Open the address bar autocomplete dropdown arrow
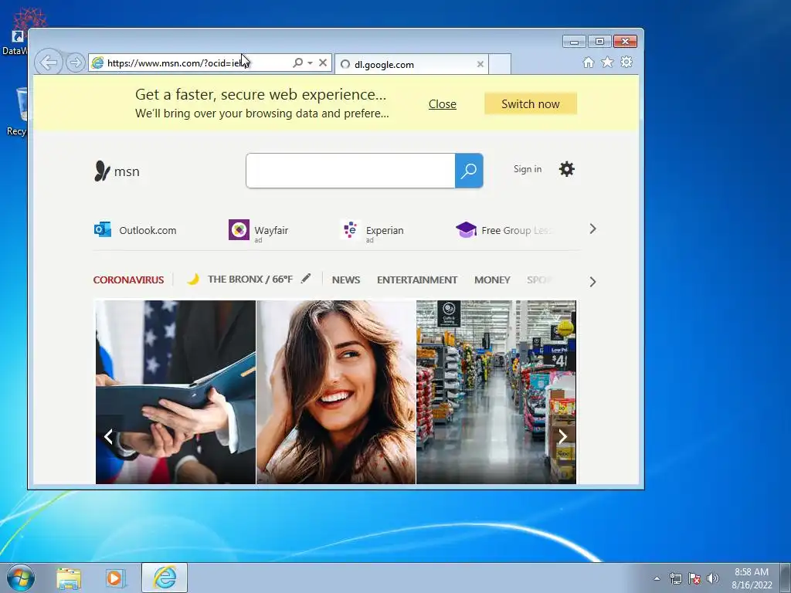Screen dimensions: 791x593 tap(311, 63)
